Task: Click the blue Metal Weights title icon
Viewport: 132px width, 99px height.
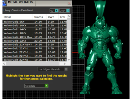Action: pyautogui.click(x=4, y=3)
